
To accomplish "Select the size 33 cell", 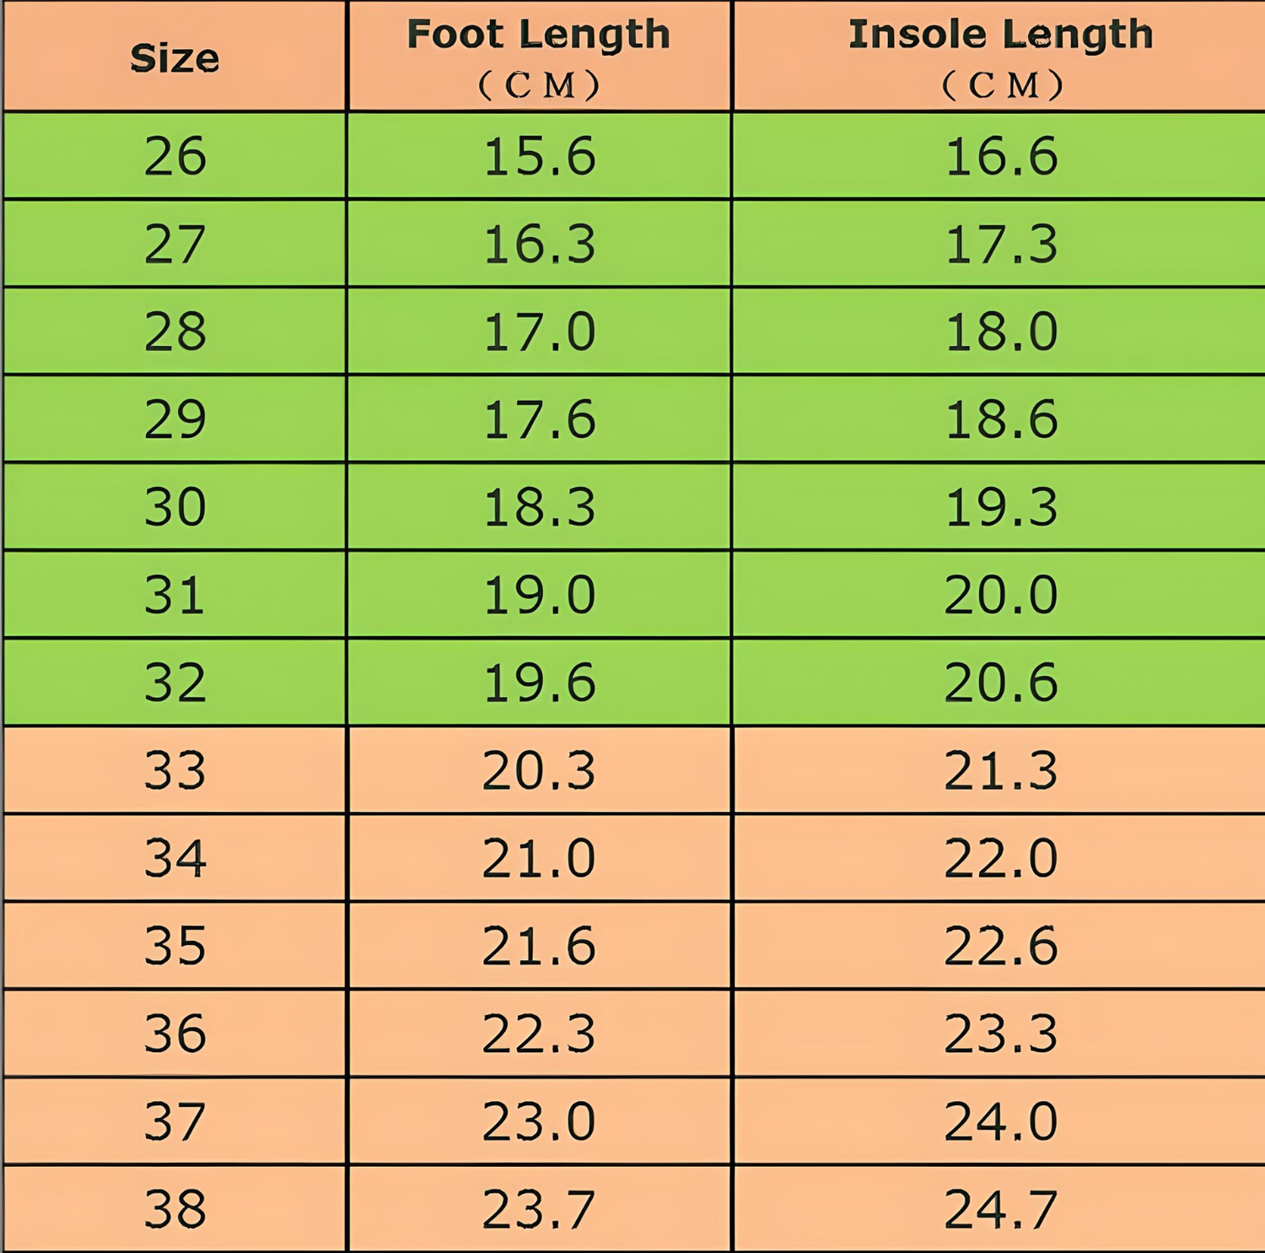I will tap(175, 770).
